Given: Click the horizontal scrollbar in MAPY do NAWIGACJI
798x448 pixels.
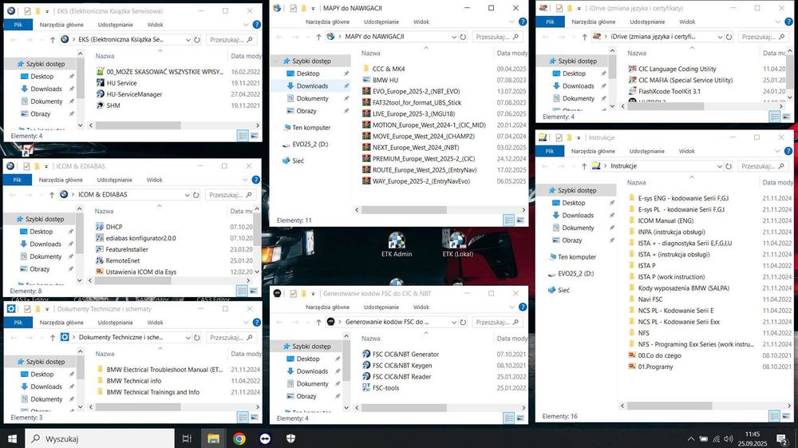Looking at the screenshot, I should coord(404,210).
